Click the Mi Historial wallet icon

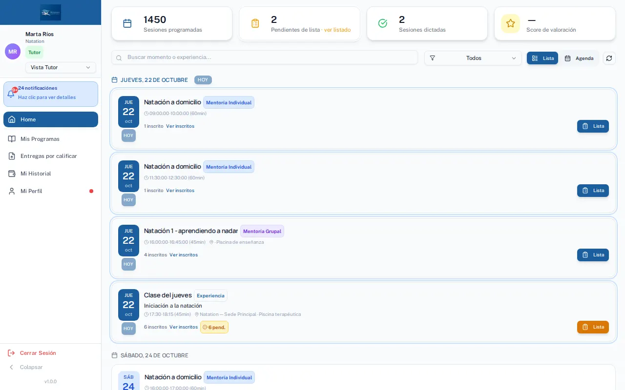(12, 174)
